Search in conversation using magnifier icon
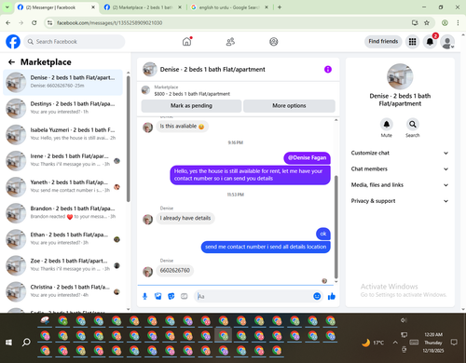The height and width of the screenshot is (363, 466). (413, 125)
